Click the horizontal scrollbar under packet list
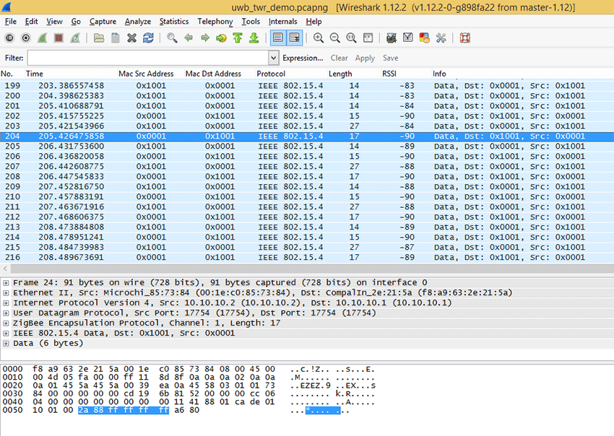614x436 pixels. (x=312, y=269)
